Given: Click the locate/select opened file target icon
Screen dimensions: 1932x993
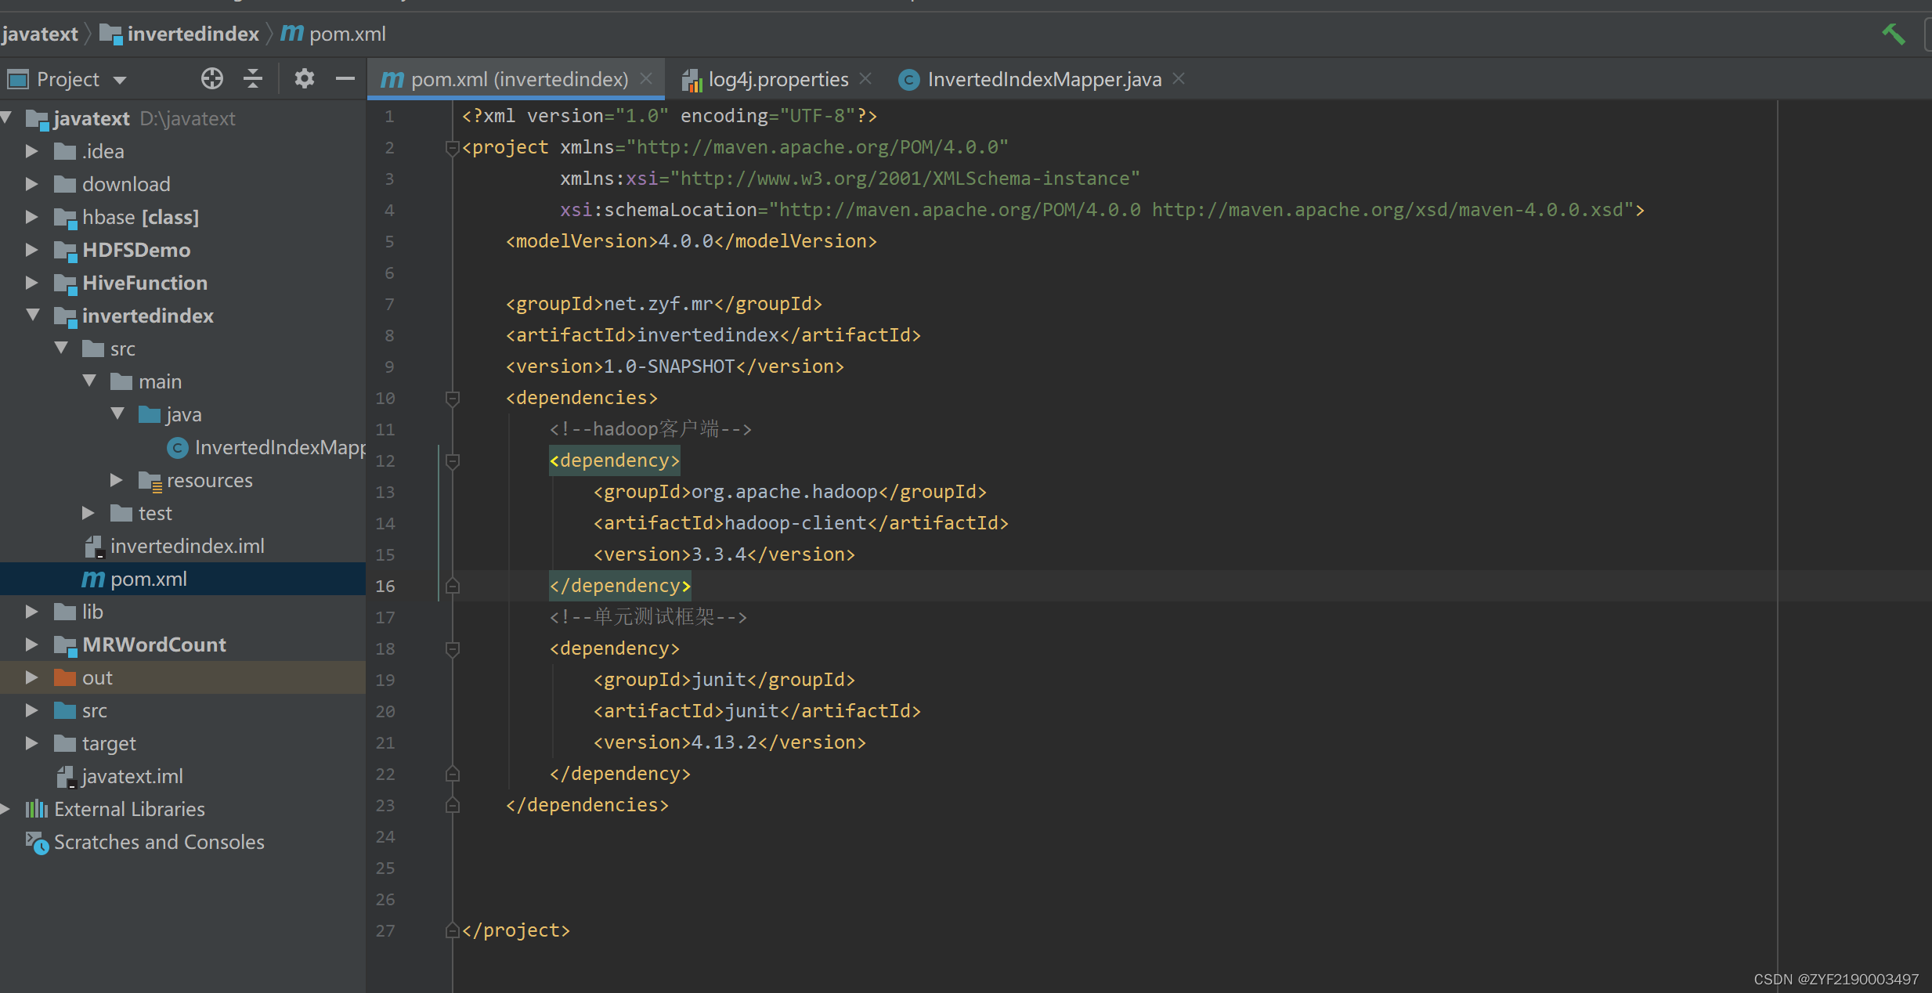Looking at the screenshot, I should tap(211, 78).
